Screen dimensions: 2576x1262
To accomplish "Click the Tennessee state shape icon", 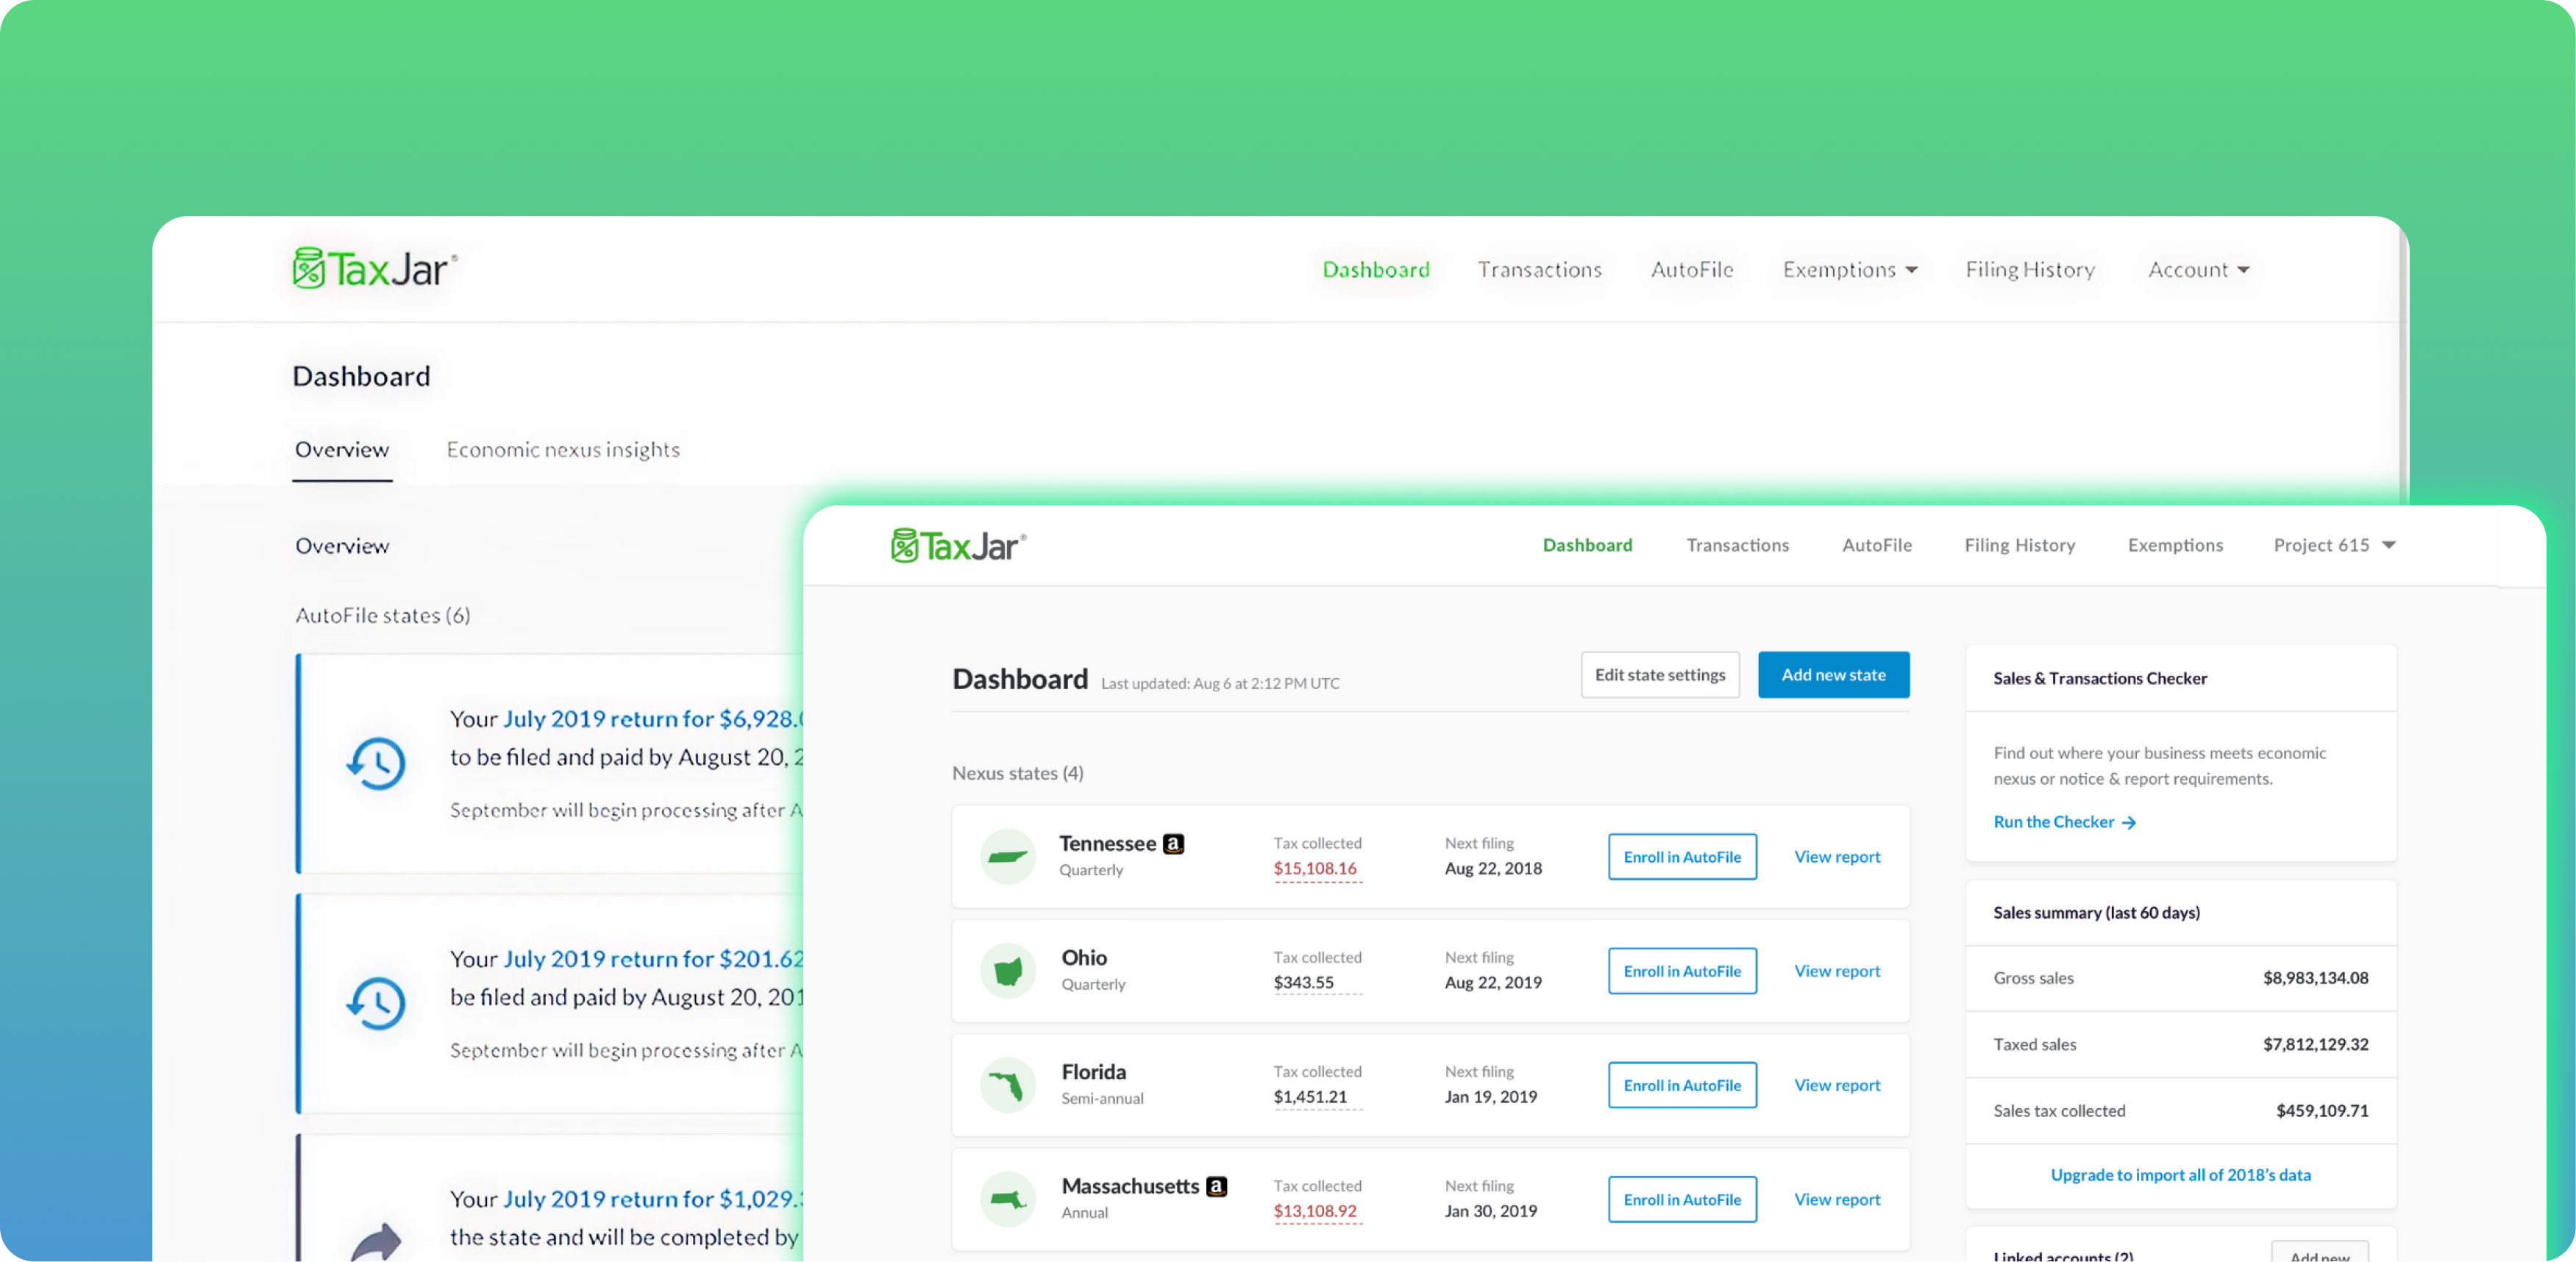I will click(x=1007, y=857).
